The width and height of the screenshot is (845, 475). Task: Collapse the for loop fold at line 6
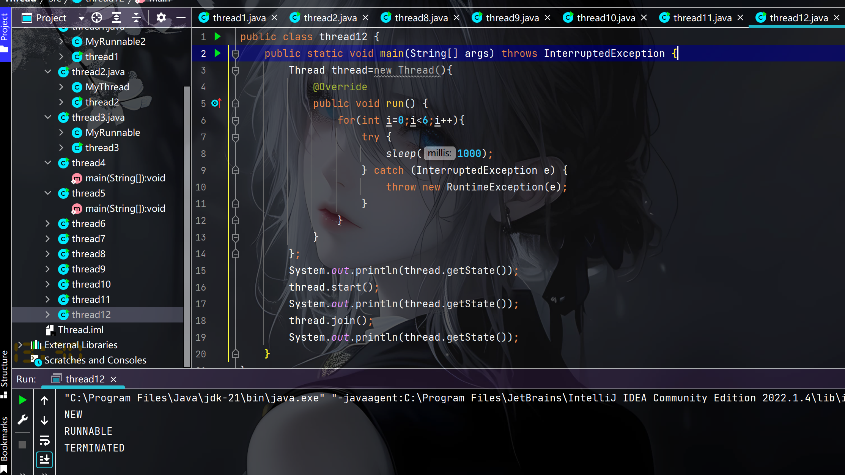coord(236,120)
